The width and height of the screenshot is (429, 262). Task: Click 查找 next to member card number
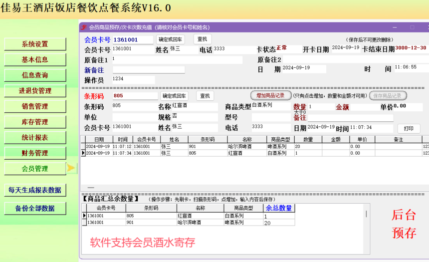[202, 39]
